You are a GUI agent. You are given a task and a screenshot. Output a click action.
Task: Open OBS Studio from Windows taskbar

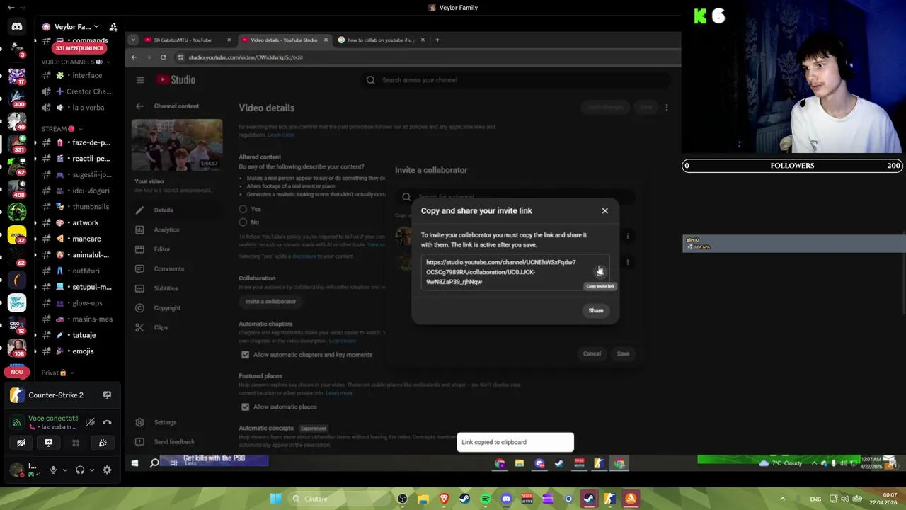coord(403,499)
